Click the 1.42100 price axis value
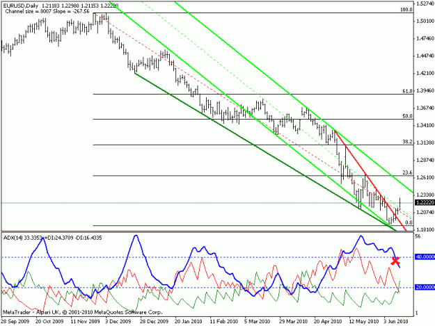This screenshot has height=326, width=435. click(x=425, y=73)
